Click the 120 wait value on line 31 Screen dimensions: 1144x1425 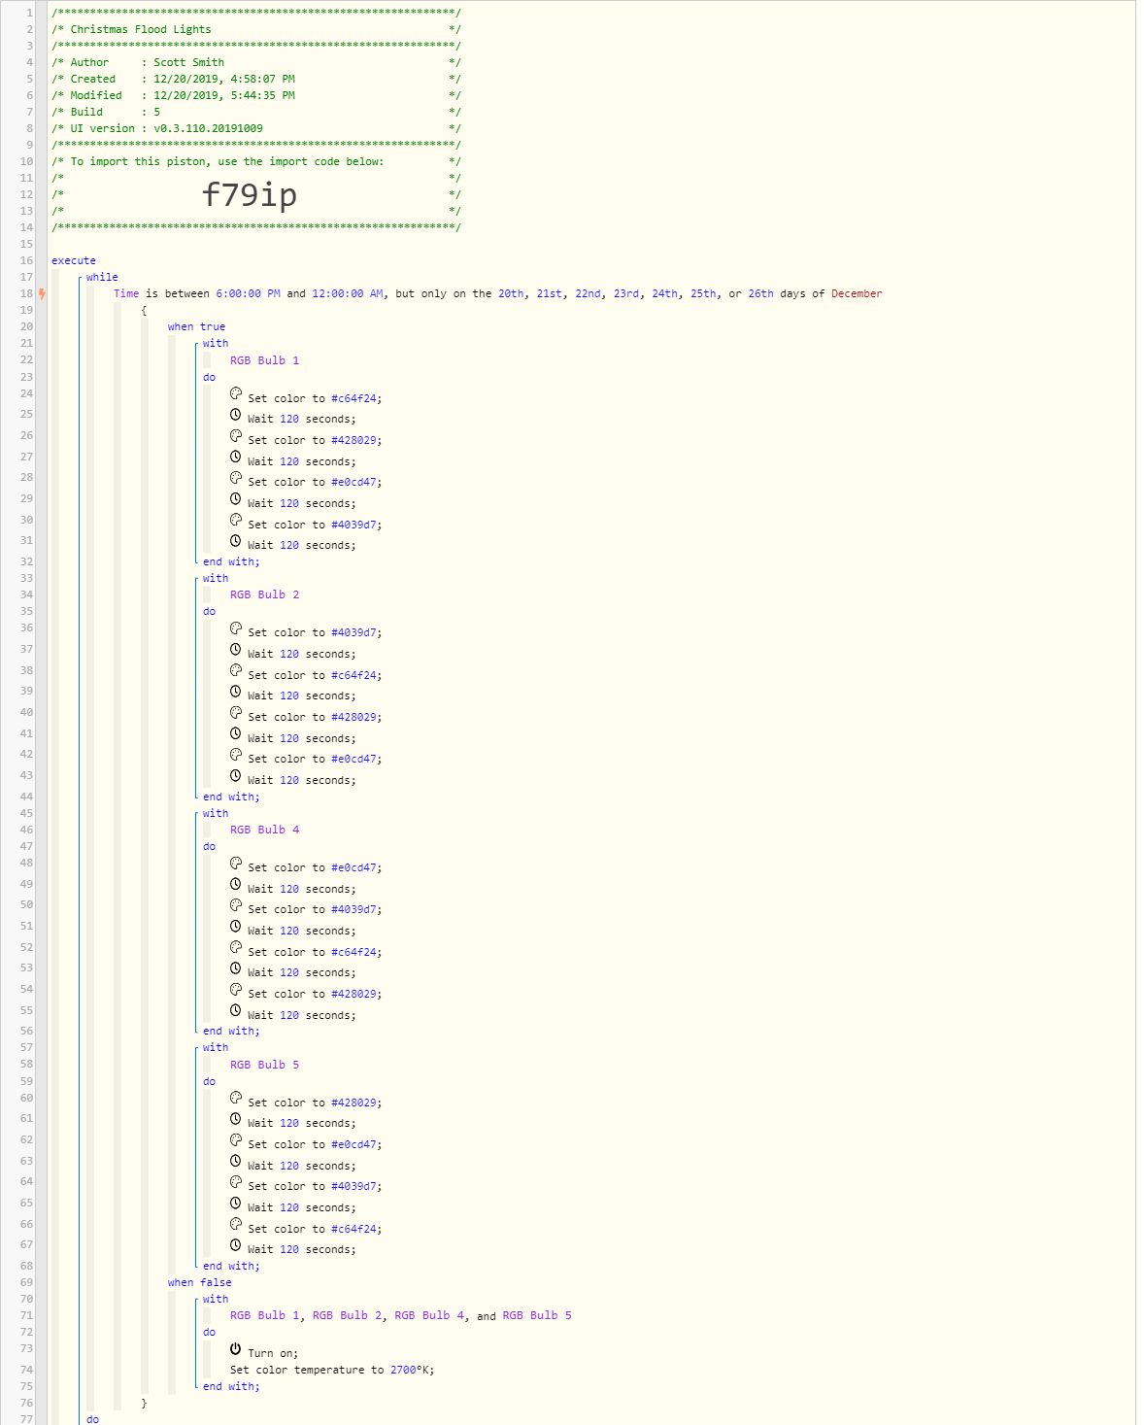(289, 545)
